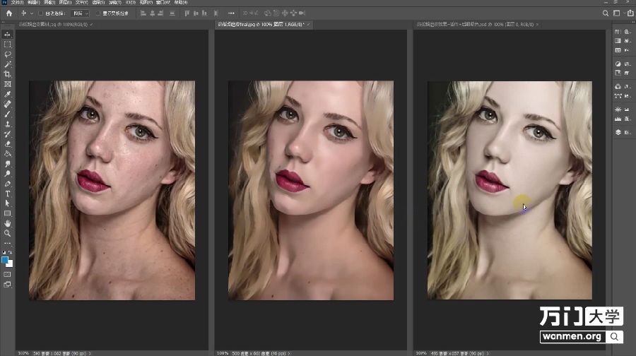Open the Adjustments panel icon
The width and height of the screenshot is (636, 356).
pos(618,64)
